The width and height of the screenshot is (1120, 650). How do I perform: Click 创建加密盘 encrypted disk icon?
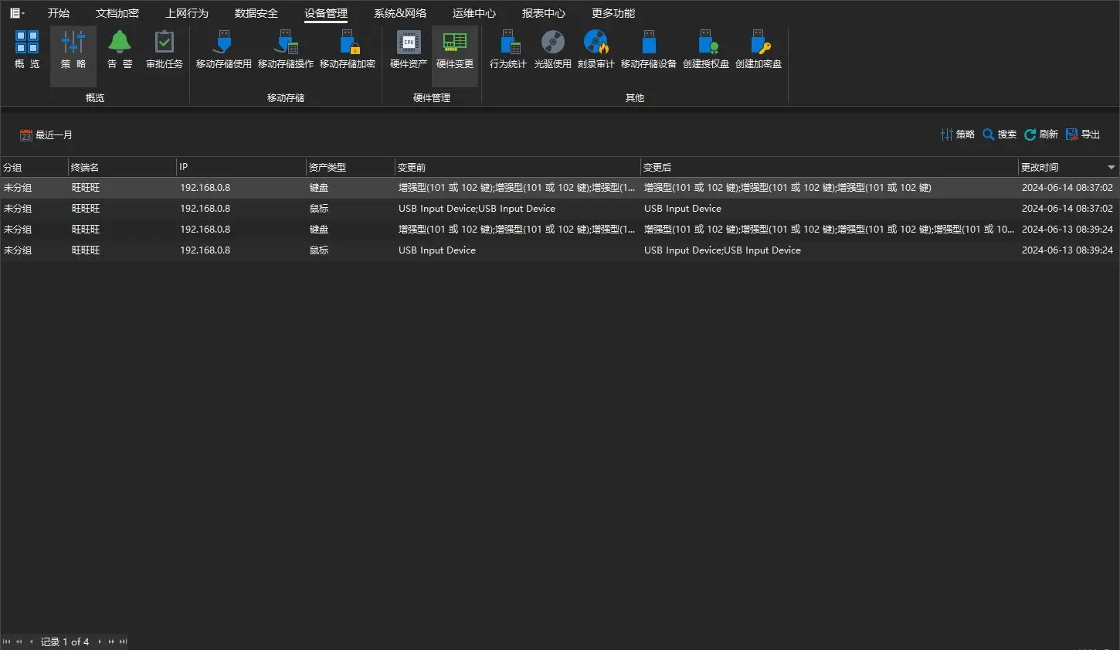[760, 50]
